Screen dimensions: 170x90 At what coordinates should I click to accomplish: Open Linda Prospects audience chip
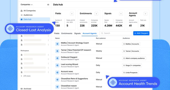click(x=130, y=72)
